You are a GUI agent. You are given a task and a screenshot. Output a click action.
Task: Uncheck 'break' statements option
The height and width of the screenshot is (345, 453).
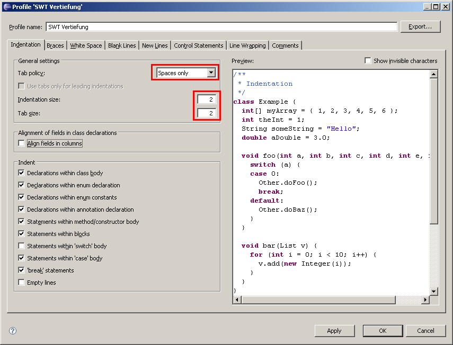pyautogui.click(x=21, y=270)
